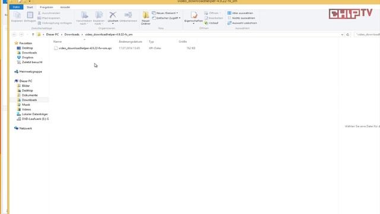
Task: Open the dropdown arrow under Löschen
Action: [x=113, y=24]
